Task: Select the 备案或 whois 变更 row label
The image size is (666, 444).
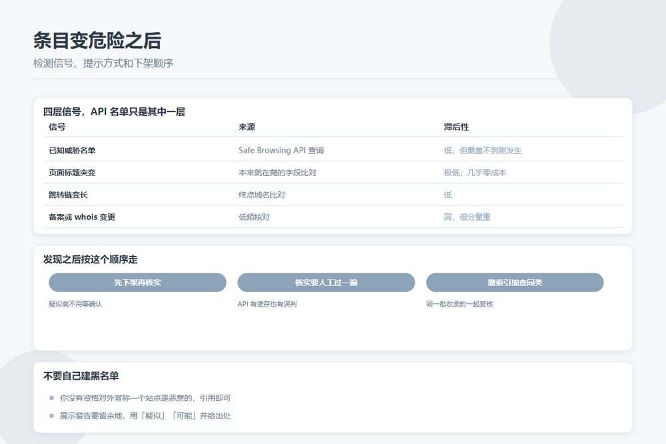Action: pos(82,217)
